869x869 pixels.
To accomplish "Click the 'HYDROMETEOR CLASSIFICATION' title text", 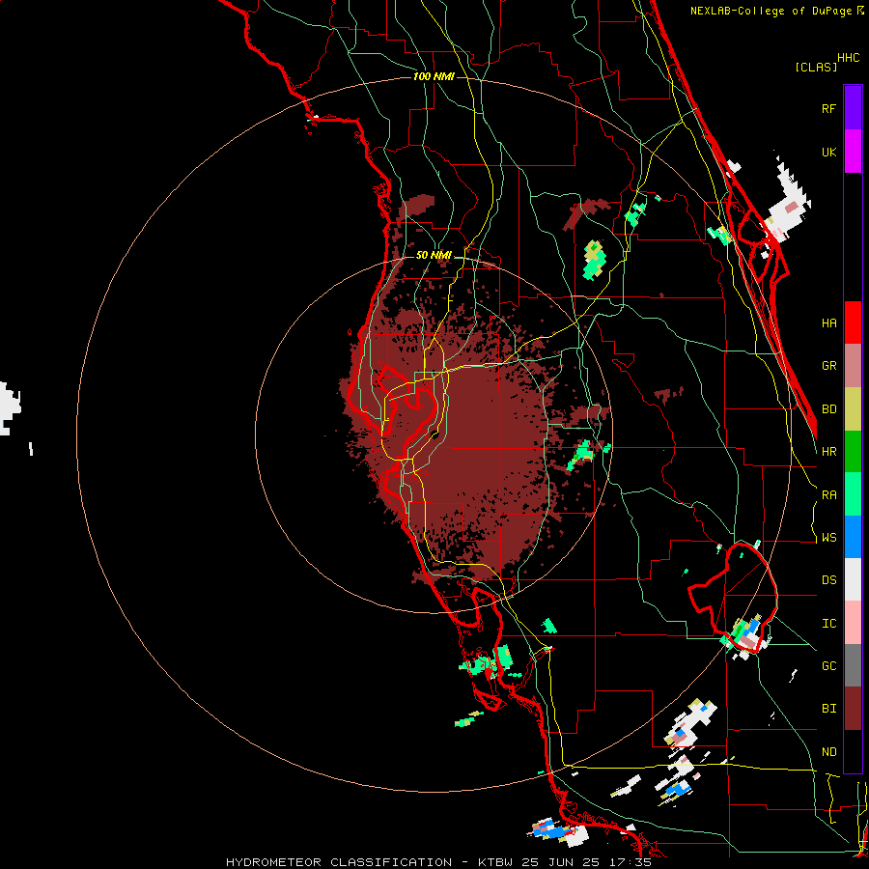I will 339,862.
